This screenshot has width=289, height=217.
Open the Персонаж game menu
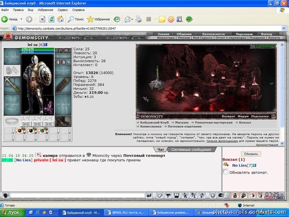click(x=244, y=34)
